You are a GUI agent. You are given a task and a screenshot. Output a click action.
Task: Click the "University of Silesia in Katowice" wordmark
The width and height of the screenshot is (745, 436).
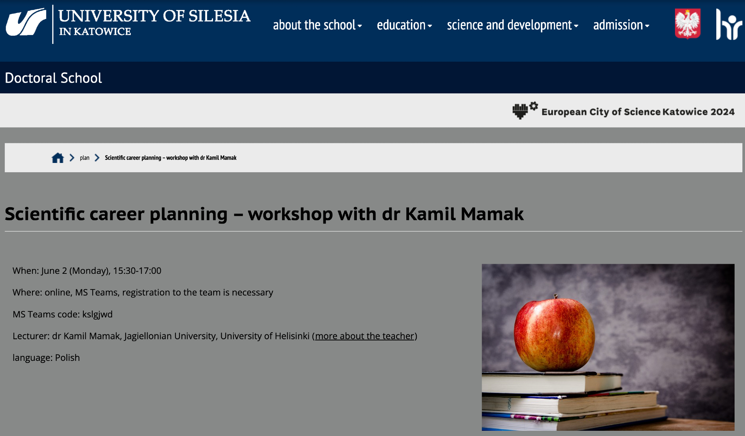pyautogui.click(x=154, y=22)
